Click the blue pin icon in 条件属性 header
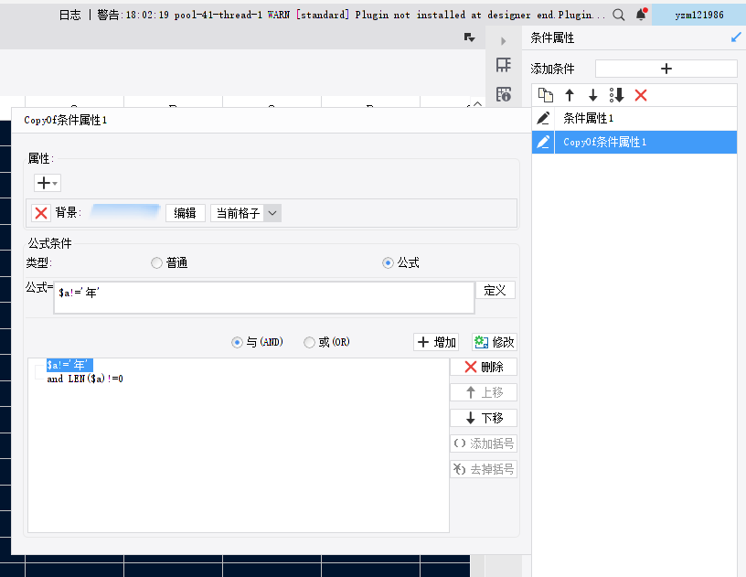746x577 pixels. tap(736, 37)
